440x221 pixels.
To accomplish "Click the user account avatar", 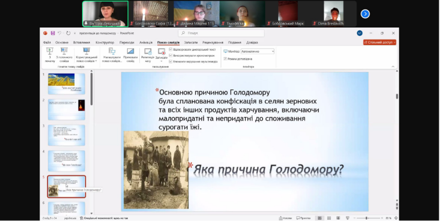I will pyautogui.click(x=360, y=33).
